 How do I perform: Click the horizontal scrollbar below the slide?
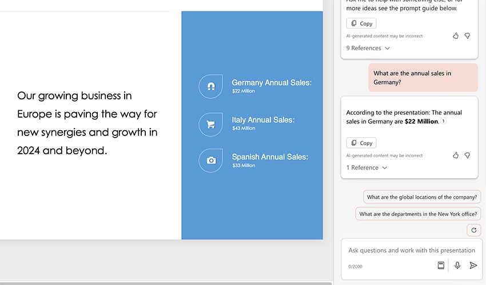(x=166, y=283)
